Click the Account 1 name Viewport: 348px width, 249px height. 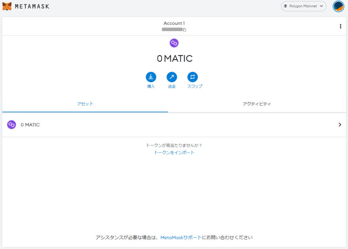[174, 23]
